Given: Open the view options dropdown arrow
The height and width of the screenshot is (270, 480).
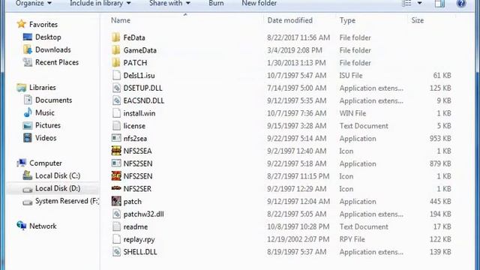Looking at the screenshot, I should [x=420, y=3].
